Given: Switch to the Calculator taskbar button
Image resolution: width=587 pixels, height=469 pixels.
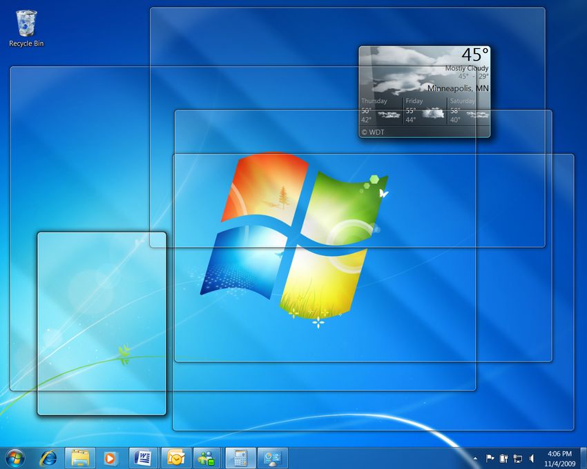Looking at the screenshot, I should [241, 458].
